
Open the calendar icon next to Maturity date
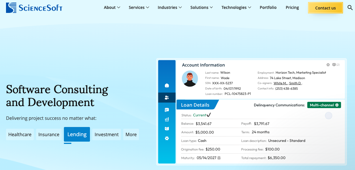point(219,158)
